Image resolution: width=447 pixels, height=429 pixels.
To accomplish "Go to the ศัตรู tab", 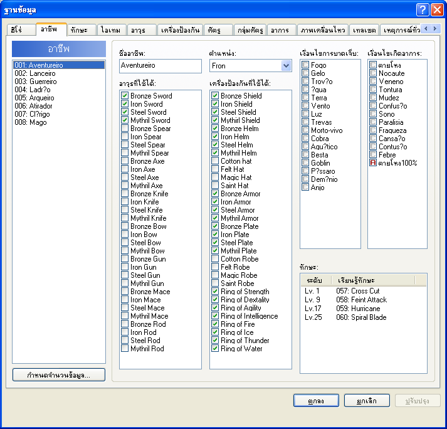I will point(218,30).
